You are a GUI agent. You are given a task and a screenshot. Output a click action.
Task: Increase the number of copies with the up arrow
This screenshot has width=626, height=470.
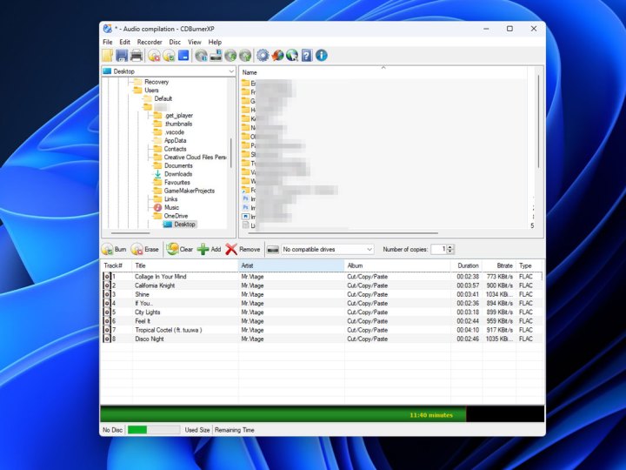click(450, 247)
